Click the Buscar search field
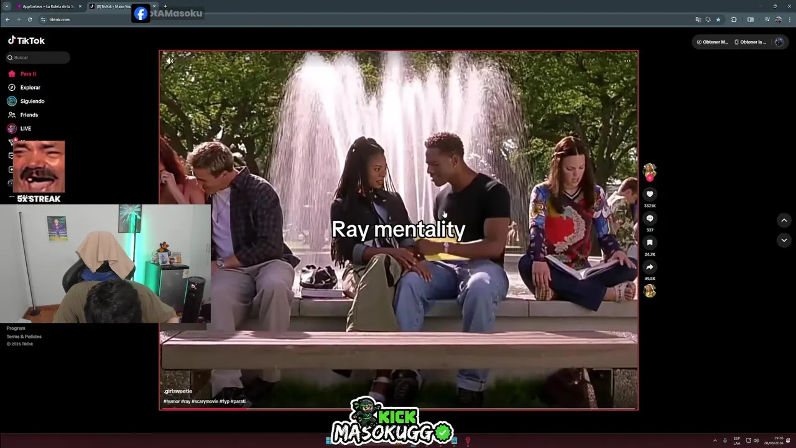 pos(38,57)
